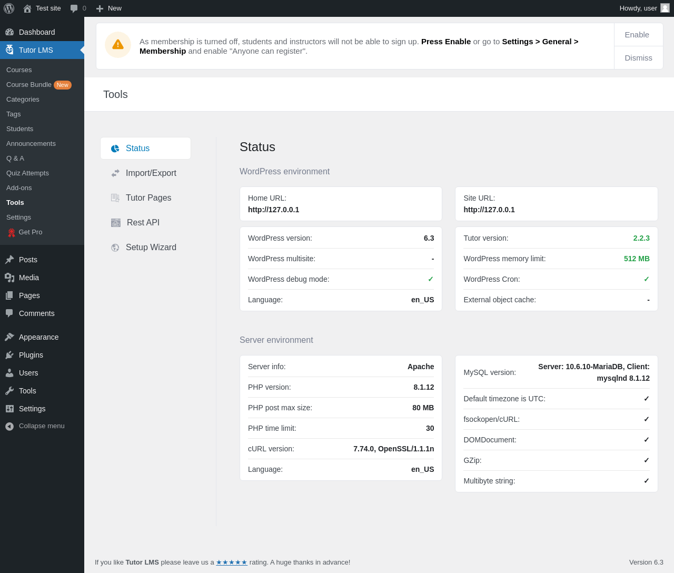Open Course Bundle in Tutor LMS submenu

pyautogui.click(x=29, y=85)
